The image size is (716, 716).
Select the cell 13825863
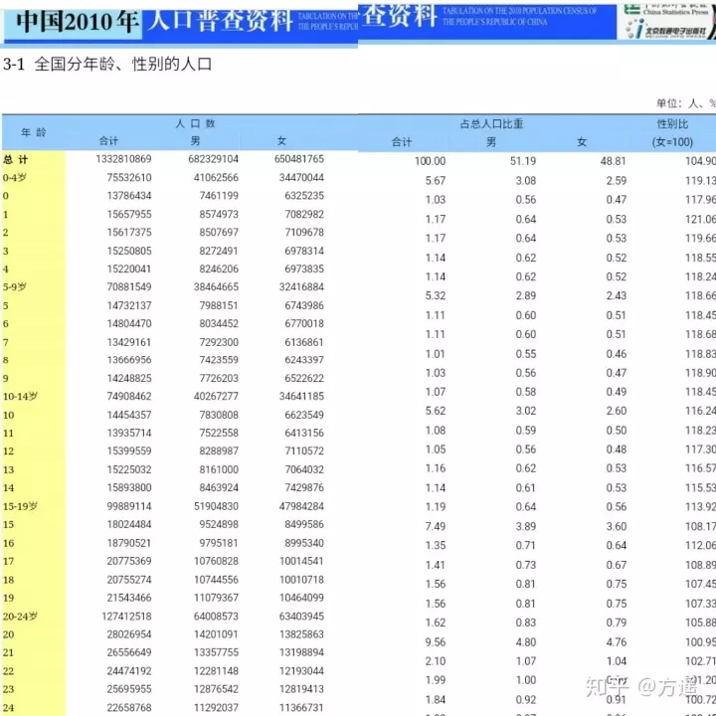point(302,634)
